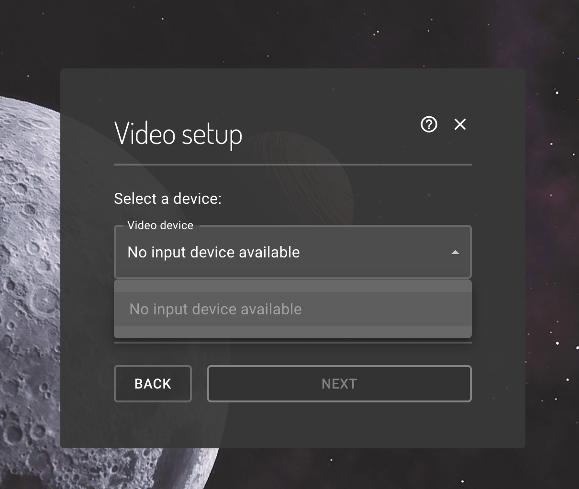This screenshot has height=489, width=579.
Task: Click the question mark beside the close icon
Action: pyautogui.click(x=429, y=124)
